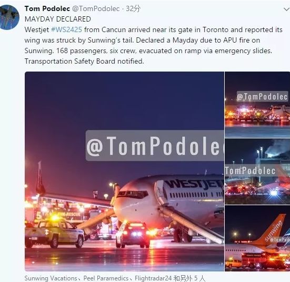This screenshot has height=282, width=290.
Task: Show the 和另外 5 人 tagged list
Action: click(x=189, y=278)
